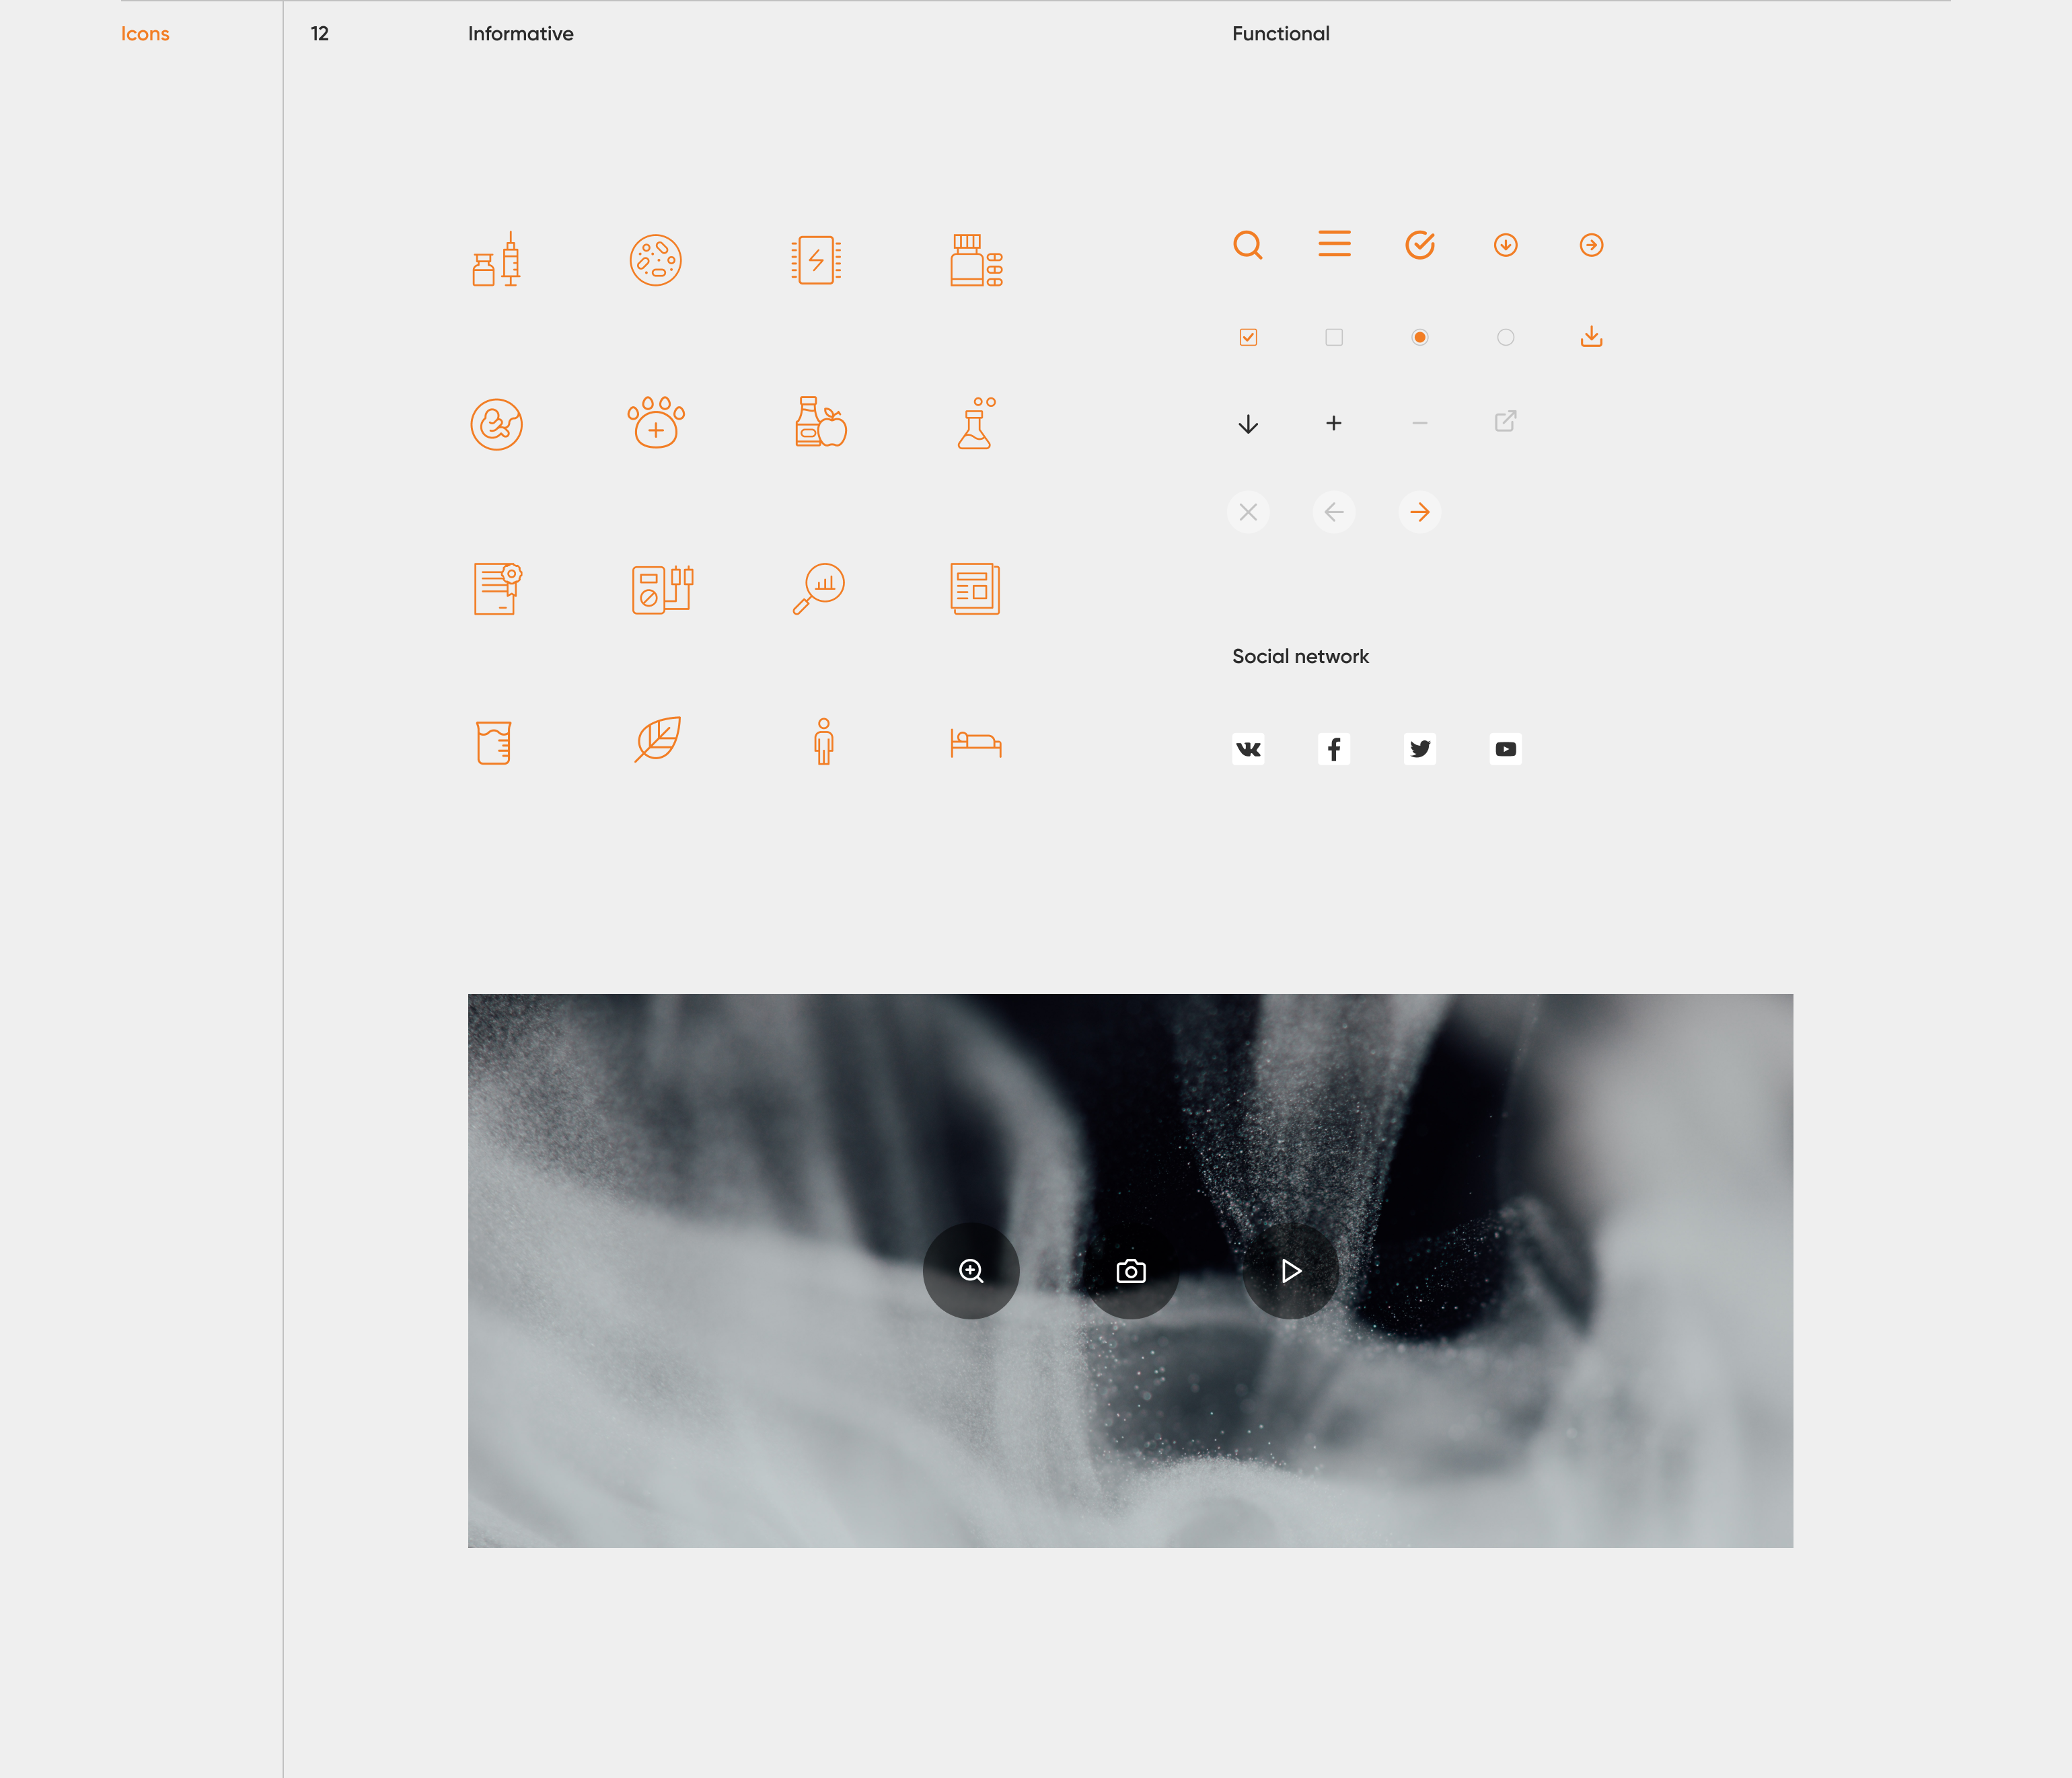Click the VK social network icon

[x=1248, y=748]
